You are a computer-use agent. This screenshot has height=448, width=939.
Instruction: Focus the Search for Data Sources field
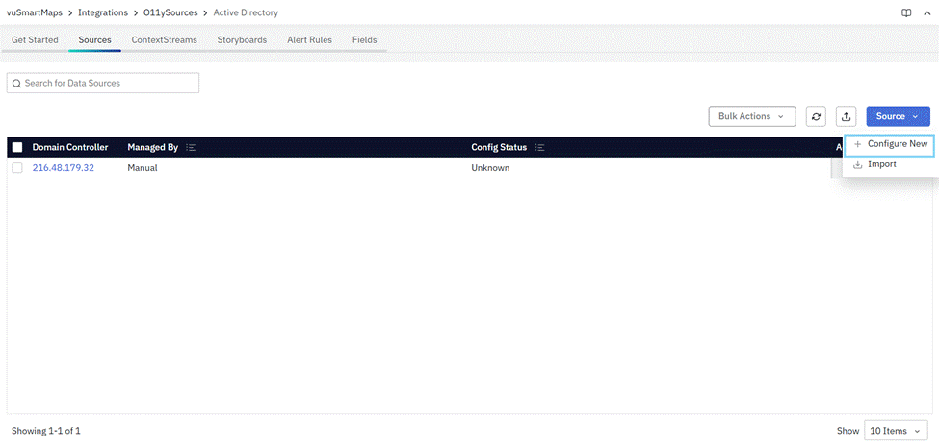tap(108, 84)
